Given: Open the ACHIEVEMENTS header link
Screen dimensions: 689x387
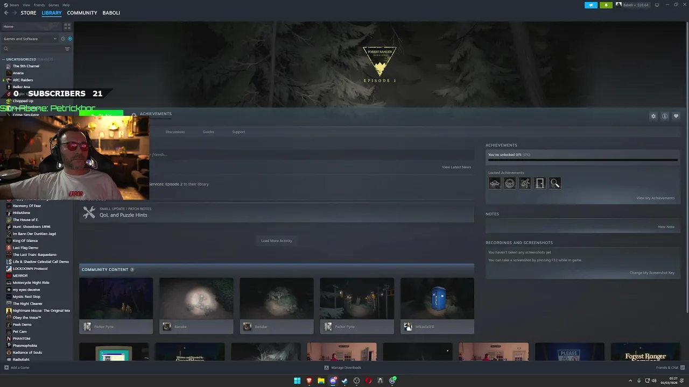Looking at the screenshot, I should [156, 114].
